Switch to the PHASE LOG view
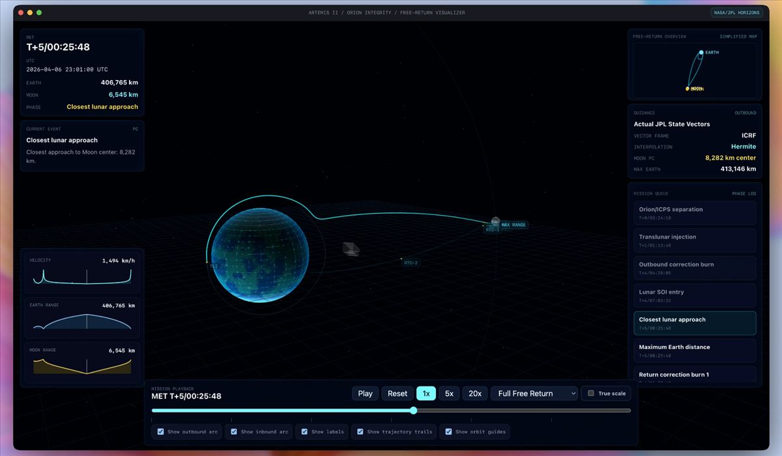 tap(745, 193)
